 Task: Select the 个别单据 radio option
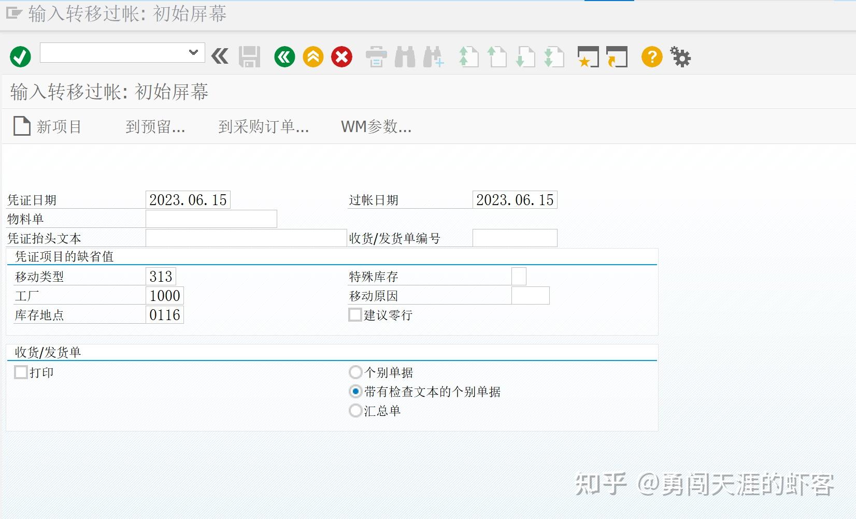[355, 372]
